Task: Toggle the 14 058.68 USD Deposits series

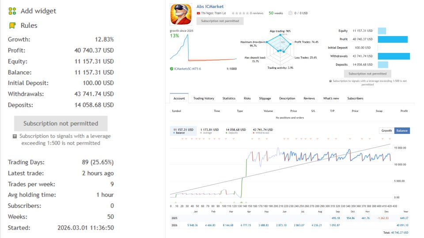Action: tap(235, 131)
